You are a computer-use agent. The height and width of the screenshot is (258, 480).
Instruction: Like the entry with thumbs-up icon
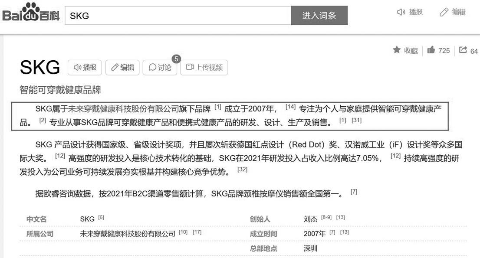(431, 50)
